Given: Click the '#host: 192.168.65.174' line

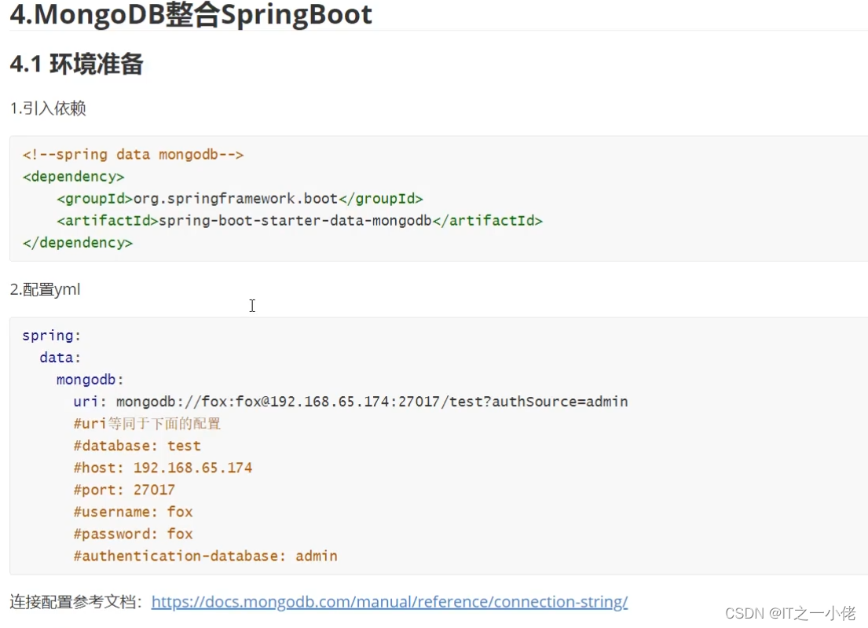Looking at the screenshot, I should tap(163, 468).
